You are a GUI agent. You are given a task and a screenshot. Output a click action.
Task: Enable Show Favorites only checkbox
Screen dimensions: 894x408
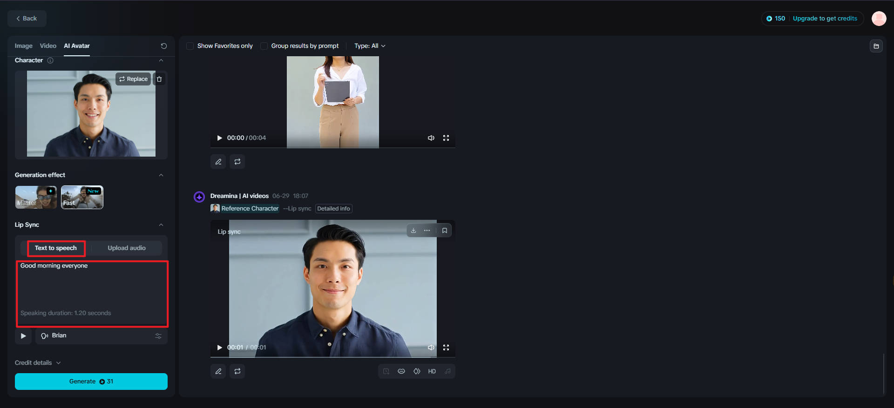(x=190, y=46)
